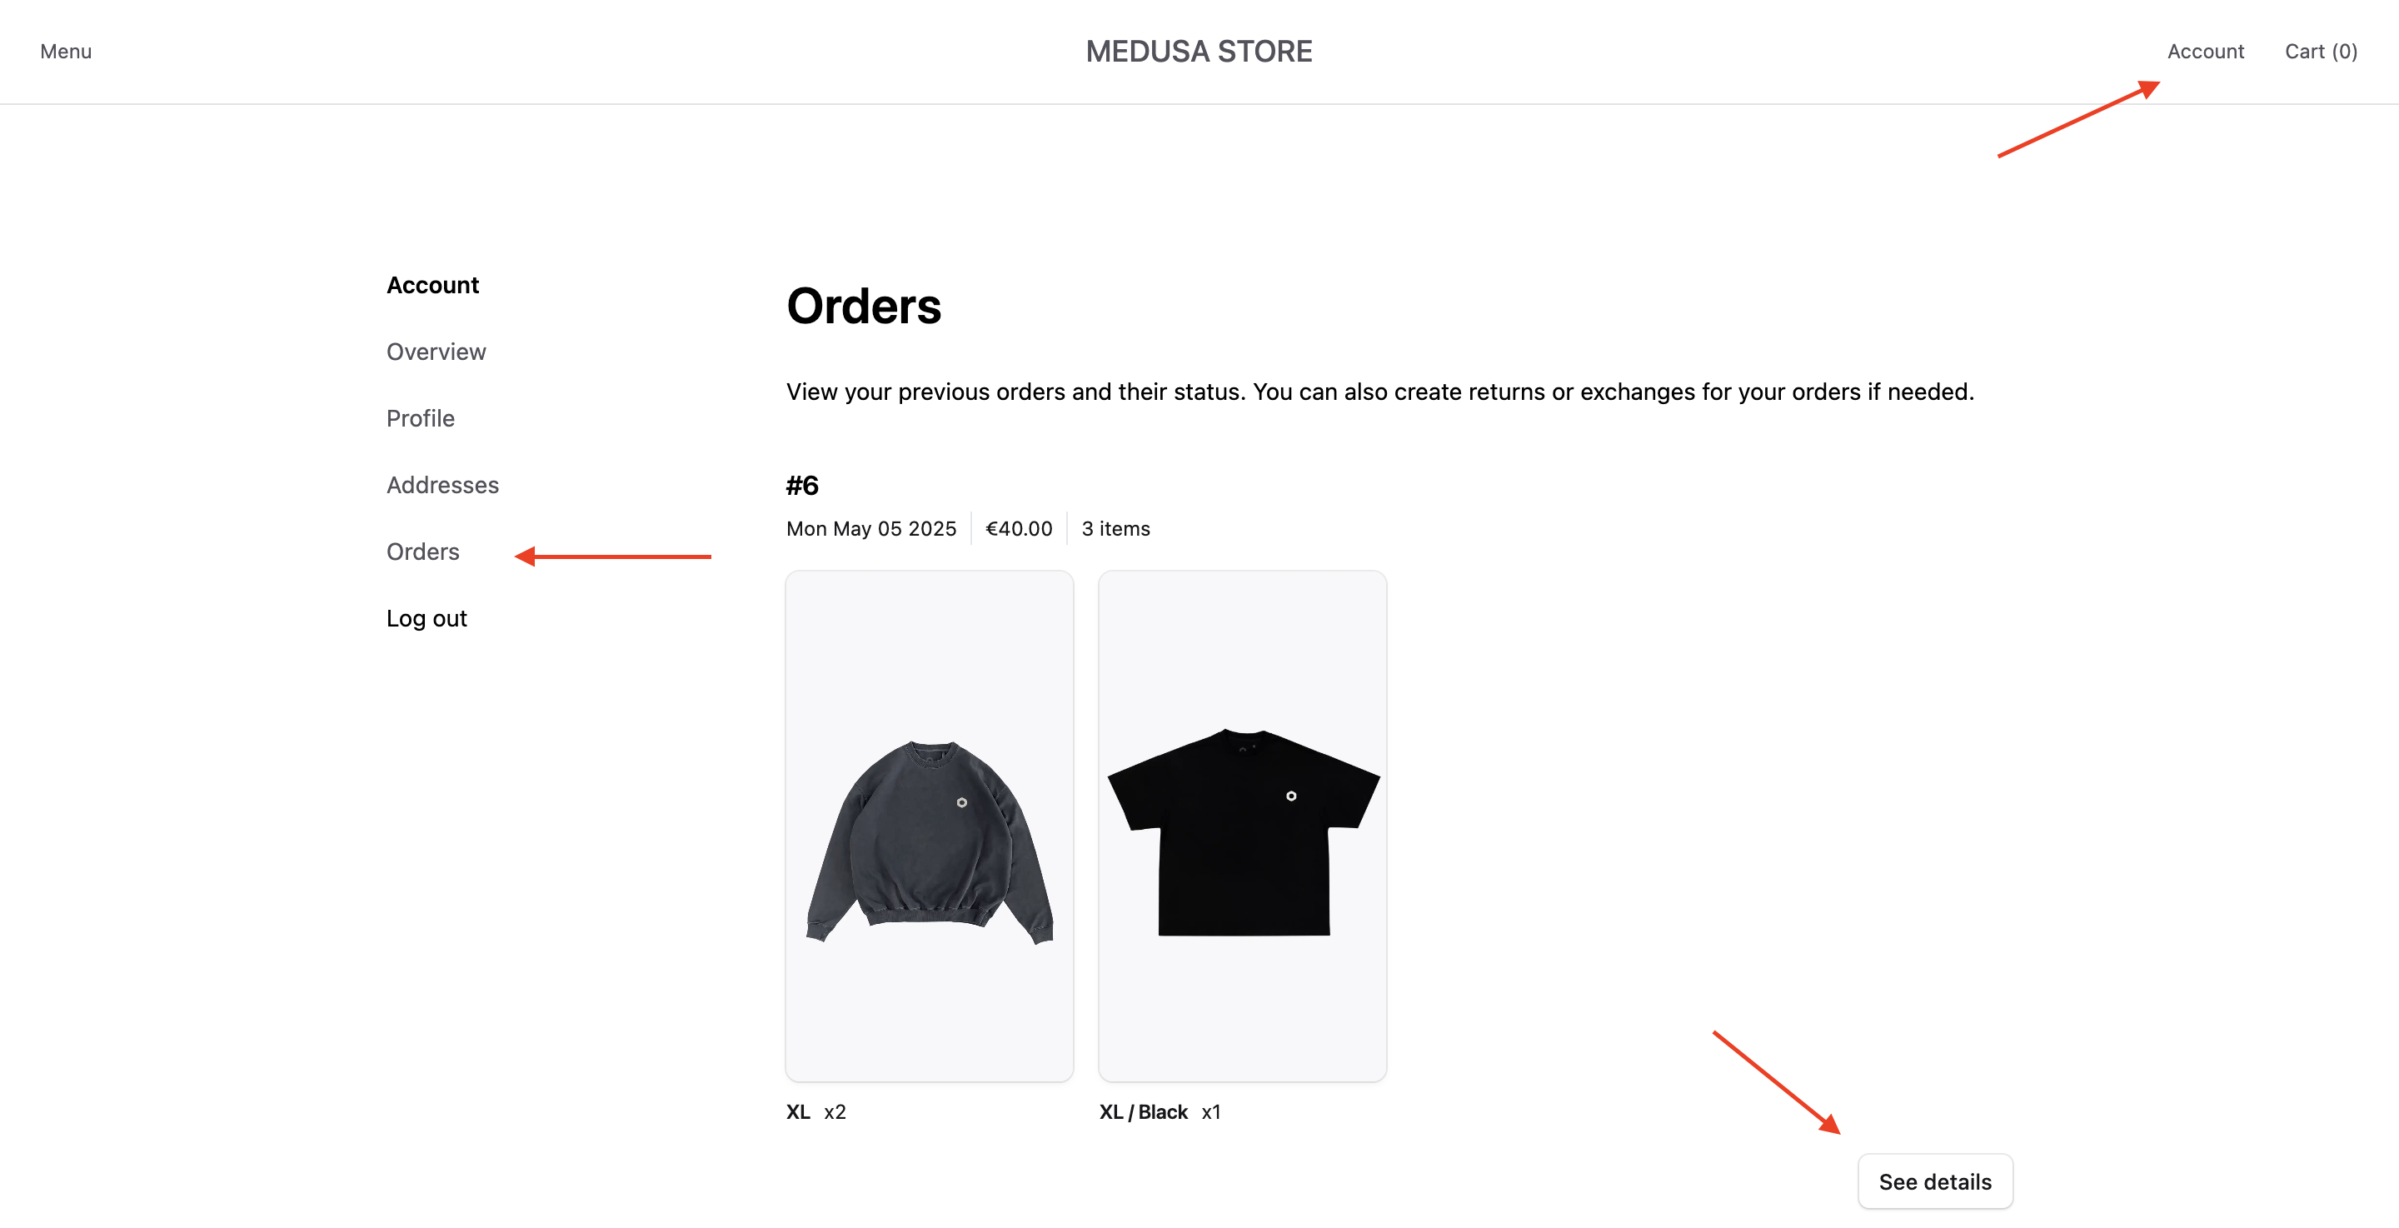The width and height of the screenshot is (2399, 1228).
Task: Click the Account sidebar heading
Action: tap(432, 285)
